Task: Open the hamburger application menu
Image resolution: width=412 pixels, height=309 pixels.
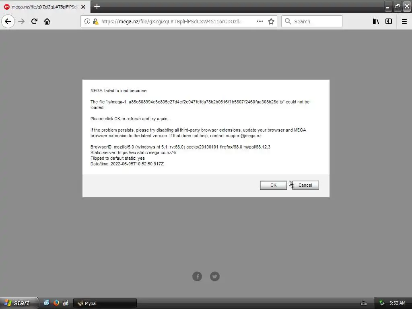Action: point(404,21)
